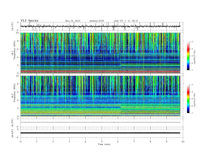Viewport: 206px width, 159px height.
Task: Click the "-3" tick on ch.1 color bar
Action: pos(192,42)
